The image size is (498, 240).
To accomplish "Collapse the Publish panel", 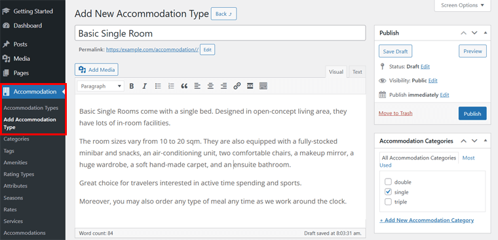I will [x=485, y=33].
